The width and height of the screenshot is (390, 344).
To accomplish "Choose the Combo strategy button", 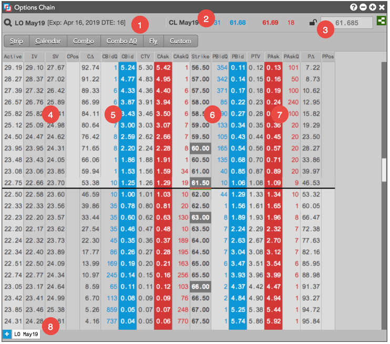I will (x=84, y=41).
